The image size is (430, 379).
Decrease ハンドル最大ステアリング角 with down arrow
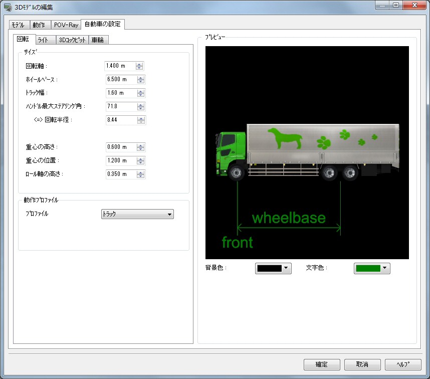click(141, 108)
